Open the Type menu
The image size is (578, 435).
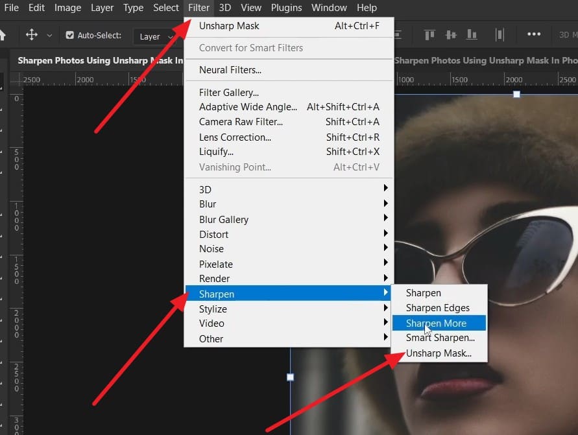pyautogui.click(x=133, y=8)
